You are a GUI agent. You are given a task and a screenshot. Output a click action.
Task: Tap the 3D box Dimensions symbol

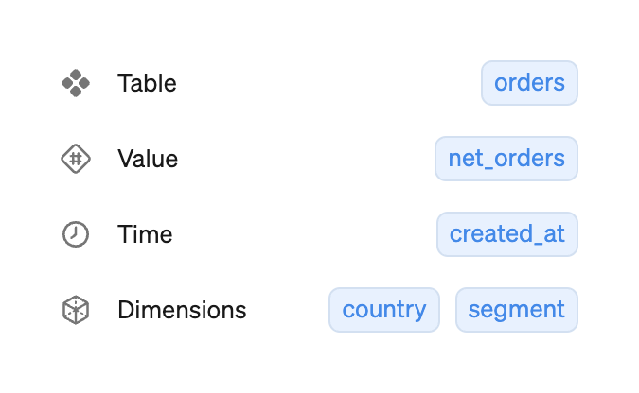click(76, 310)
